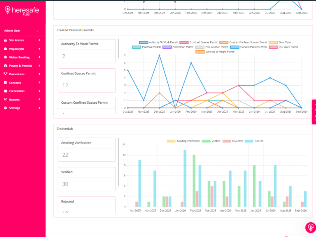Toggle Excavation Permit legend series
316x237 pixels.
click(x=178, y=47)
